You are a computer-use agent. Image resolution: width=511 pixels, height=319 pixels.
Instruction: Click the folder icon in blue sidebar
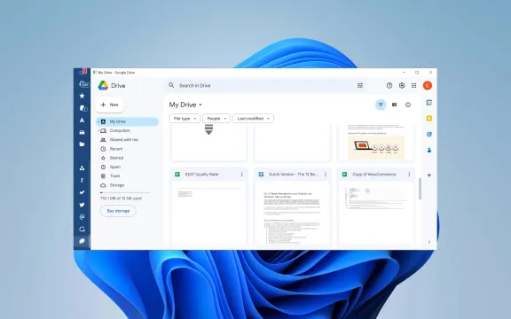[83, 144]
